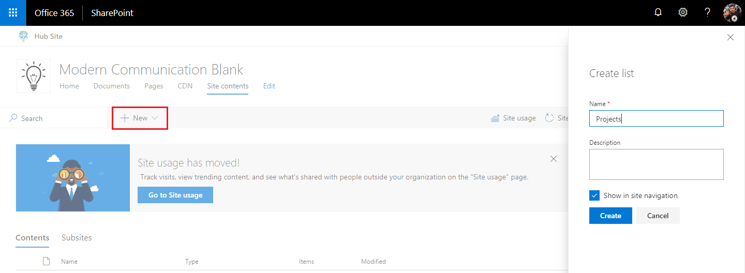Open the settings gear icon
This screenshot has width=745, height=273.
click(x=683, y=13)
